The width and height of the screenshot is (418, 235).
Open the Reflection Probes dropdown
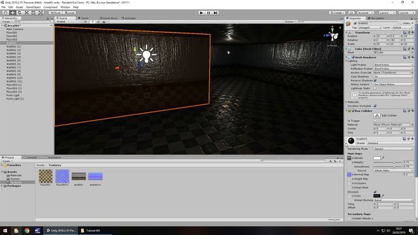pyautogui.click(x=393, y=69)
